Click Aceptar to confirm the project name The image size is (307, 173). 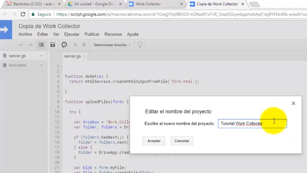[154, 141]
